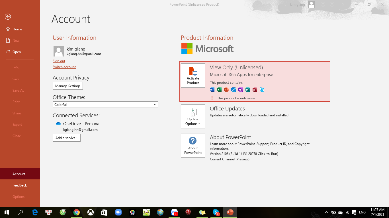The image size is (389, 218).
Task: Click the help question mark in title bar
Action: click(343, 4)
